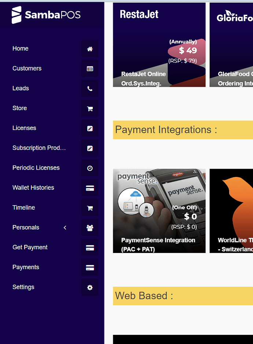The width and height of the screenshot is (253, 344).
Task: Click PaymentSense Integration (PAC + PAT) title
Action: click(x=158, y=245)
